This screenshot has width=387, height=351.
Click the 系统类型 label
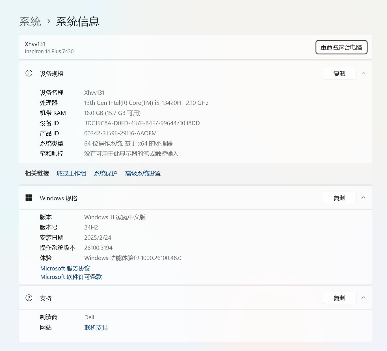click(52, 144)
